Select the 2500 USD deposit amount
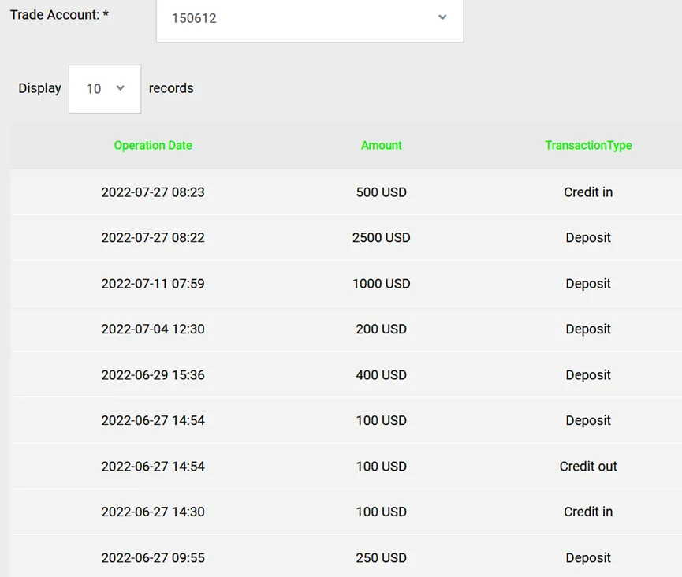The width and height of the screenshot is (682, 577). tap(382, 238)
